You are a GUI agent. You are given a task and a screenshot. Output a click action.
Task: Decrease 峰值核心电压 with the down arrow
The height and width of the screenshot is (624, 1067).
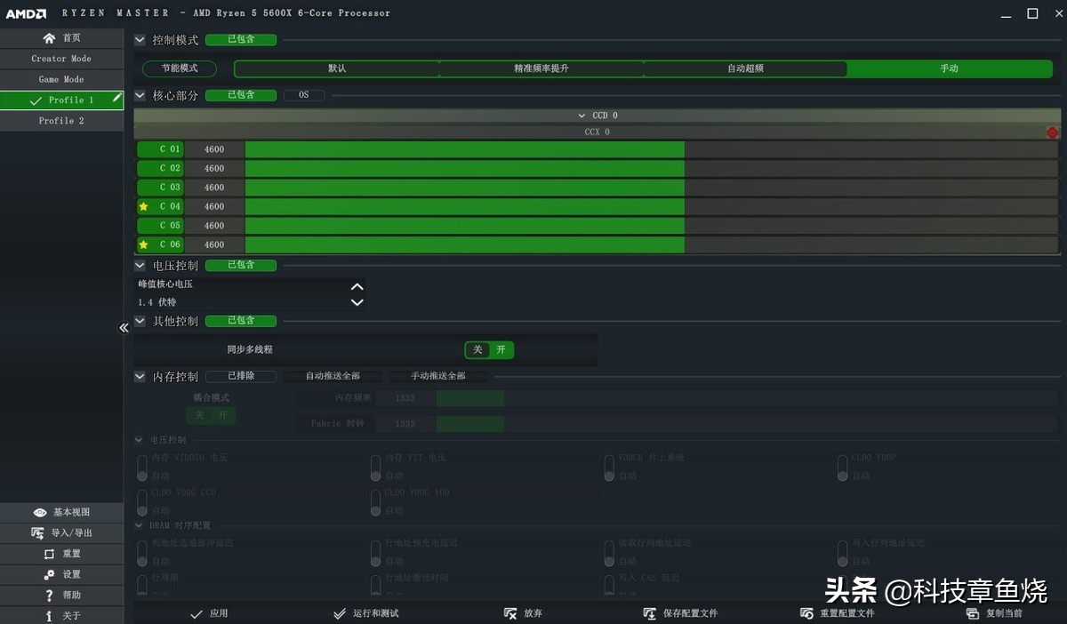357,302
